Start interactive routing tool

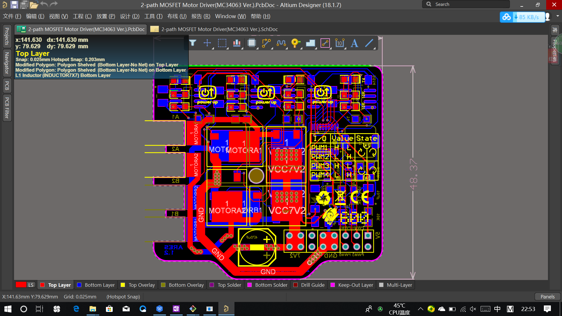(266, 43)
